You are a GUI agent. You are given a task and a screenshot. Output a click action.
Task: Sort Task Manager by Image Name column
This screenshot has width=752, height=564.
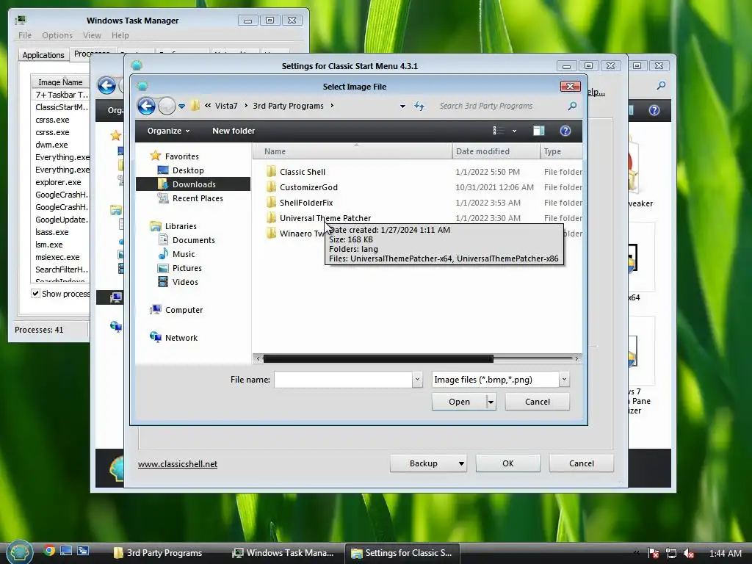pos(60,82)
